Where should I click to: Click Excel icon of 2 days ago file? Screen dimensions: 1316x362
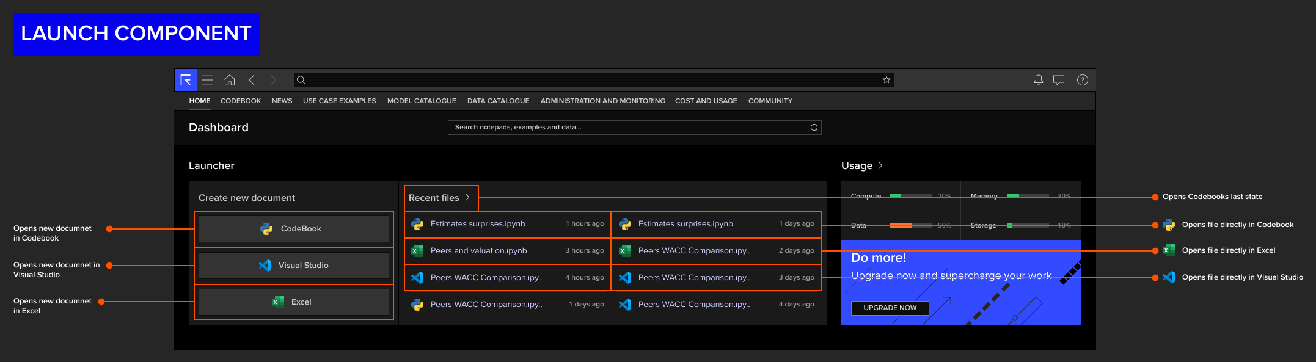pyautogui.click(x=625, y=251)
